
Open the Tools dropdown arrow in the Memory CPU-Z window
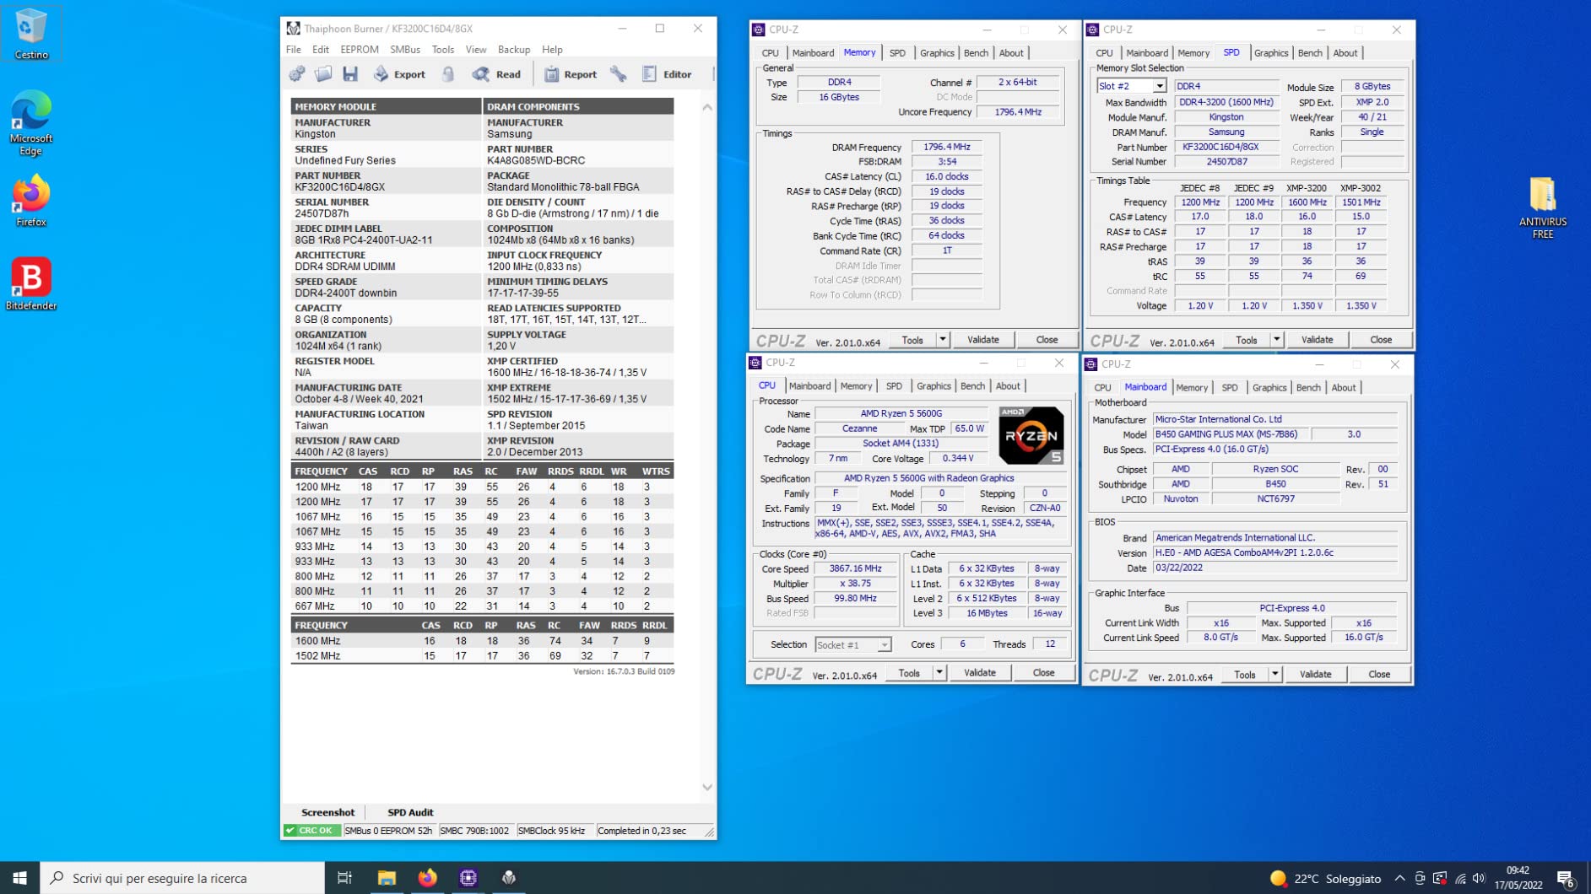(x=943, y=340)
